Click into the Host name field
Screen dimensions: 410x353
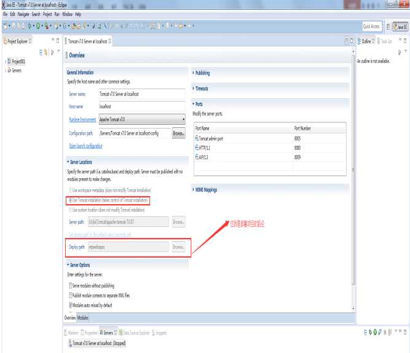(142, 106)
